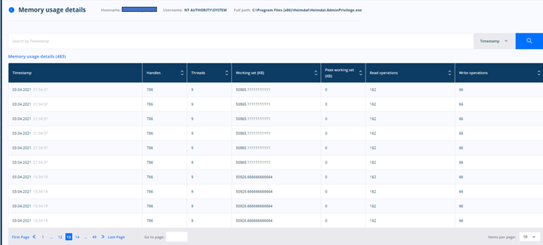Click Threads value 9 in first row
Viewport: 543px width, 245px height.
pos(192,90)
